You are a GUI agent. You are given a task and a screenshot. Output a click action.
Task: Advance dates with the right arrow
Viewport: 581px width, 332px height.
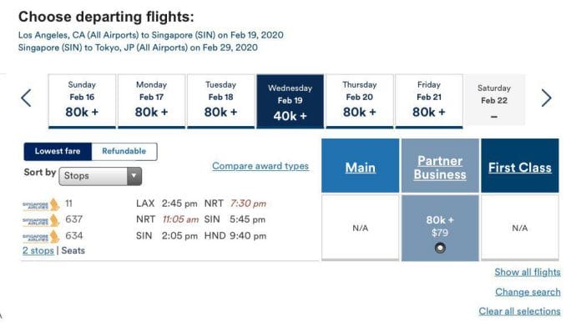tap(546, 98)
